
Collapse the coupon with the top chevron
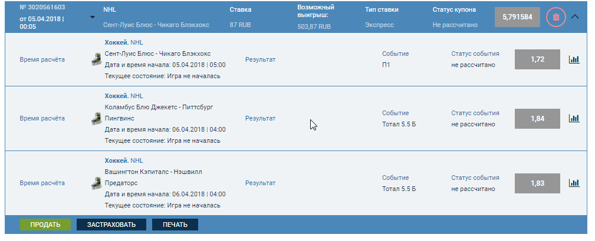pos(576,16)
